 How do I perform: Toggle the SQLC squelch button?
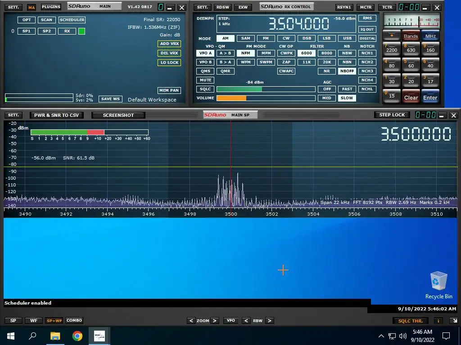point(205,89)
